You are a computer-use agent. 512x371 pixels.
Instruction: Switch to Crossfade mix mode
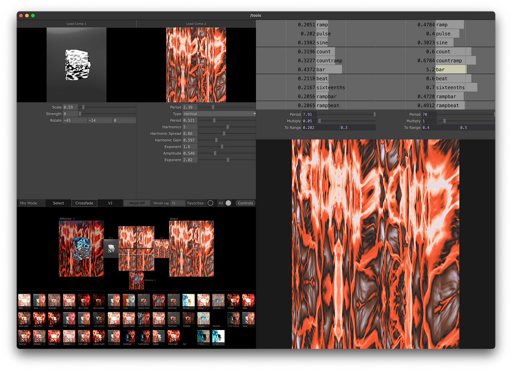[x=84, y=203]
